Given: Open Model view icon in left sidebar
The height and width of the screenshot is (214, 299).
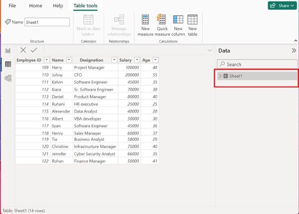Looking at the screenshot, I should coord(8,78).
